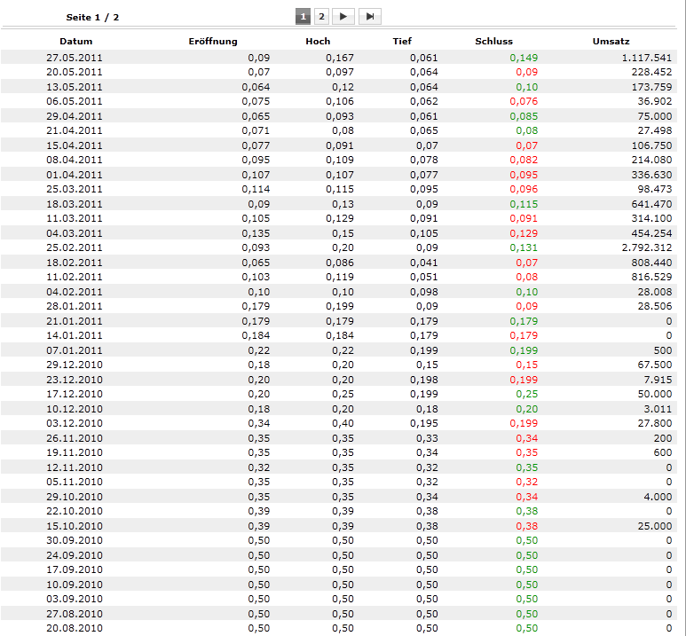Select the 25.02.2011 date cell
The height and width of the screenshot is (636, 686).
tap(75, 247)
